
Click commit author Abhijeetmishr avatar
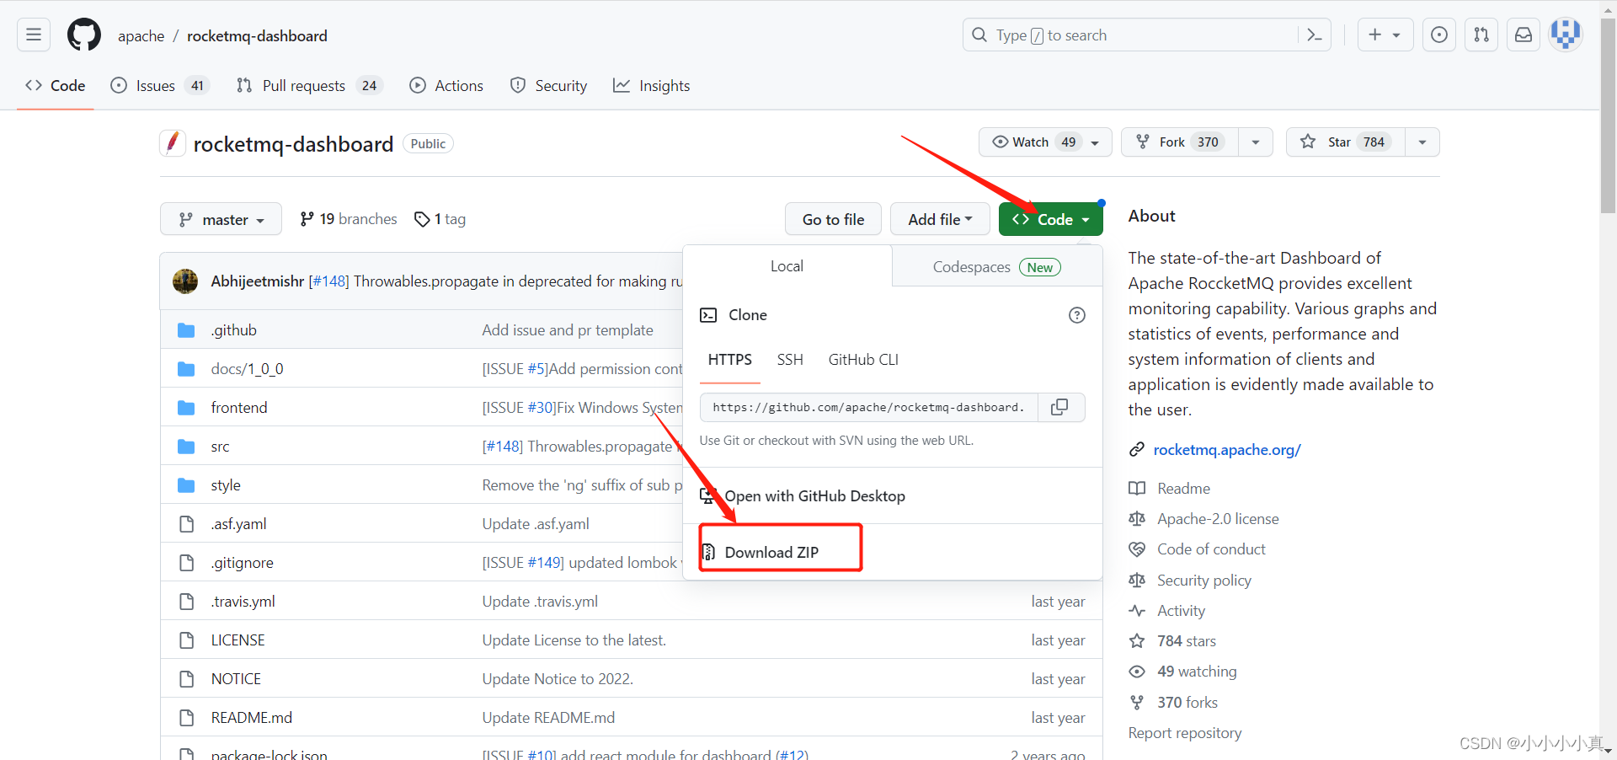(185, 281)
